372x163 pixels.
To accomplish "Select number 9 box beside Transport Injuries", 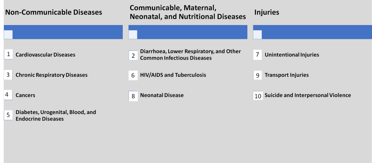I will 258,75.
